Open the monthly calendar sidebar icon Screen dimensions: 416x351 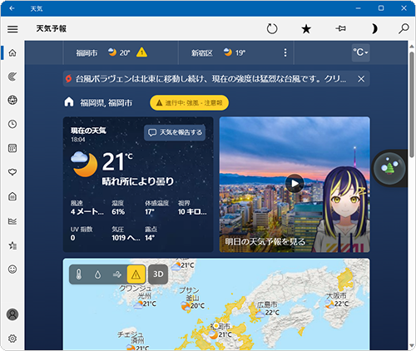point(12,148)
